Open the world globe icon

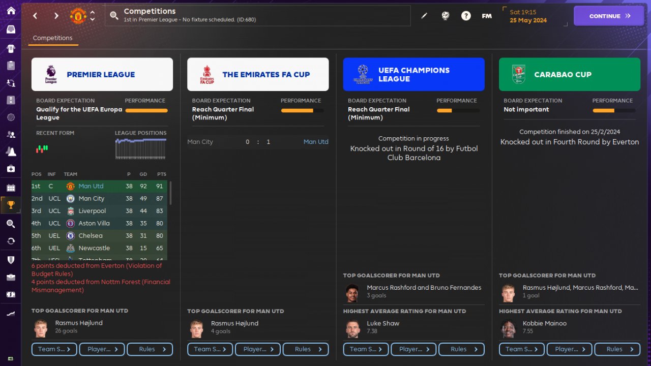446,16
